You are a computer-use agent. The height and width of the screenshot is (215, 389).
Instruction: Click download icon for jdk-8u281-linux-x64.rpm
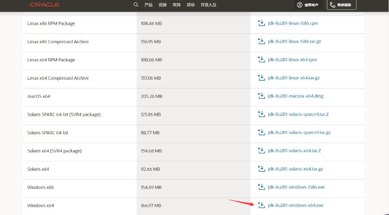click(x=261, y=59)
